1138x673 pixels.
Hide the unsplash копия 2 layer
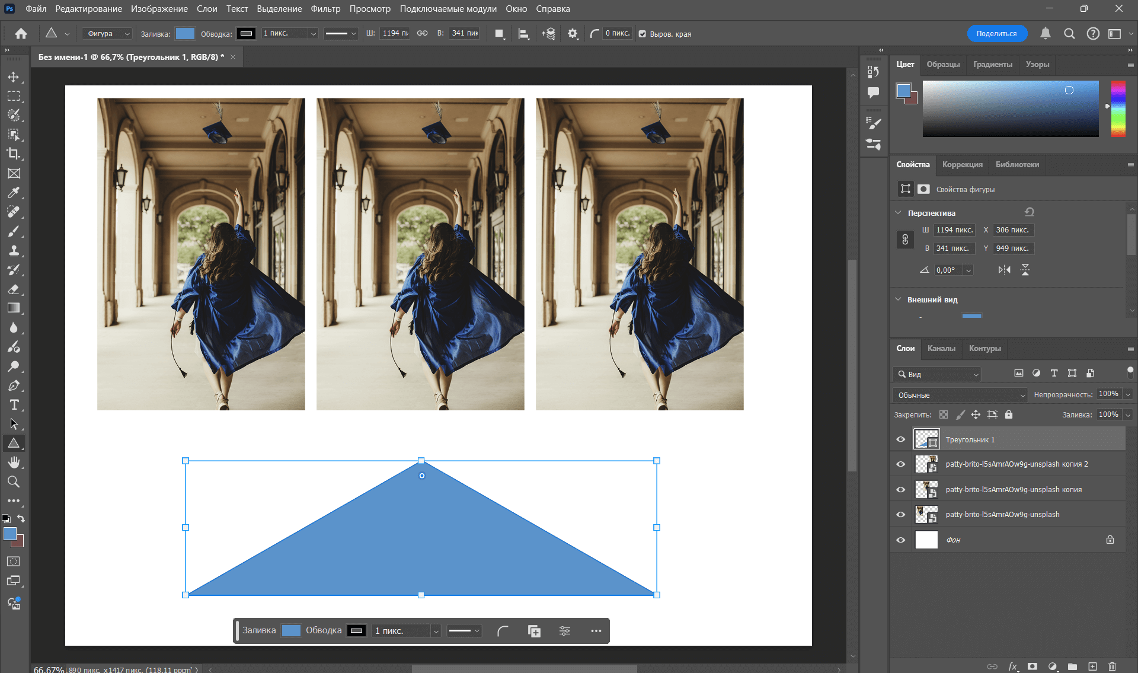click(x=901, y=464)
